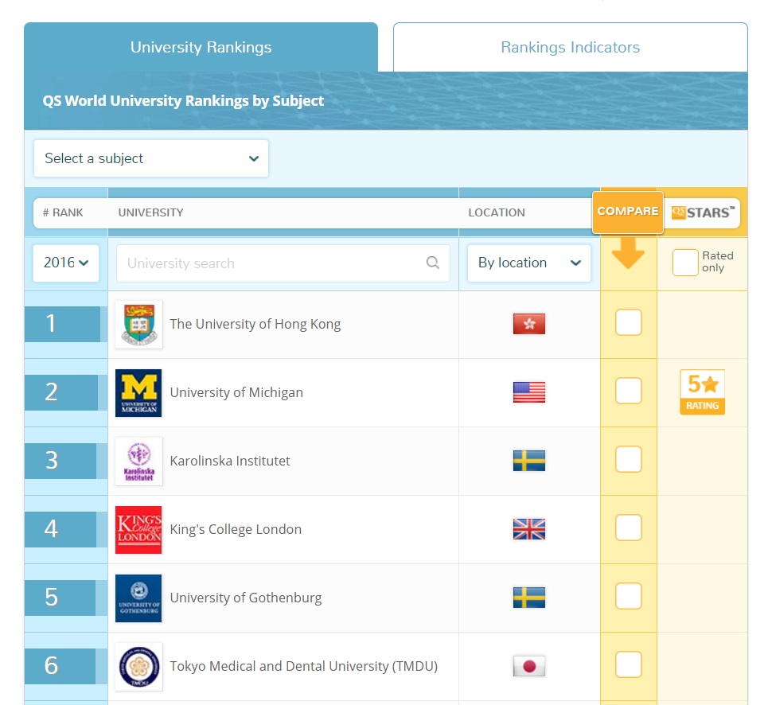Click the rank 1 number box
This screenshot has height=705, width=772.
pos(63,324)
